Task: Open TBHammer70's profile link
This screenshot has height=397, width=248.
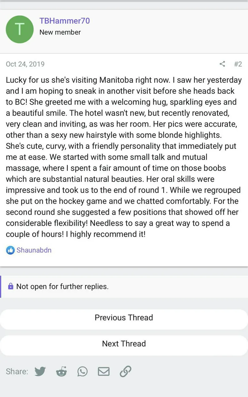Action: pos(65,21)
